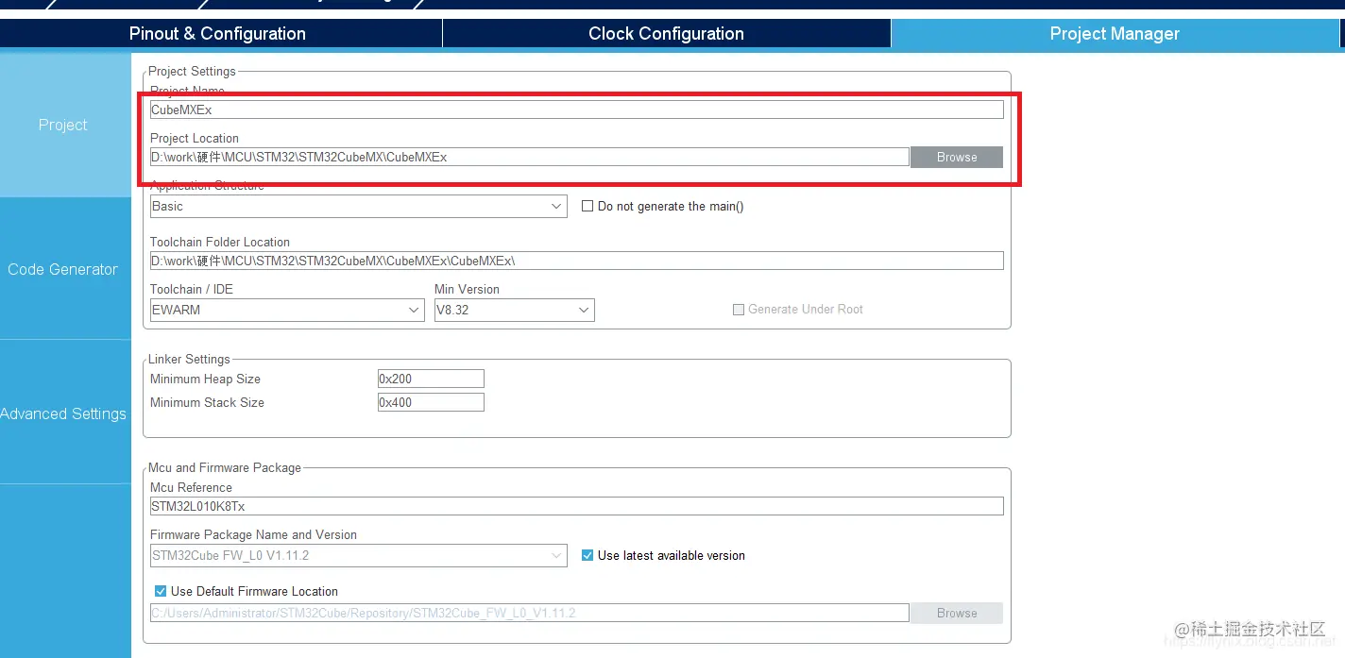This screenshot has width=1345, height=658.
Task: Uncheck Use Default Firmware Location
Action: pos(161,591)
